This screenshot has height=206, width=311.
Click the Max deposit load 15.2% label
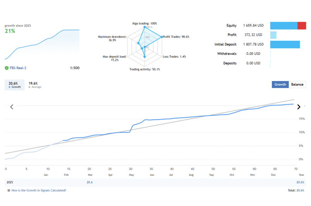114,58
